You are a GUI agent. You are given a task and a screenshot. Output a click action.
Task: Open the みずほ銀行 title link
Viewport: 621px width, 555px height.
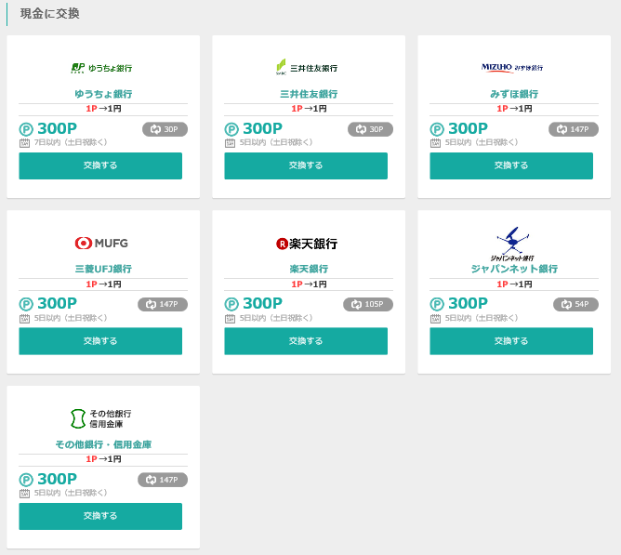click(x=514, y=94)
